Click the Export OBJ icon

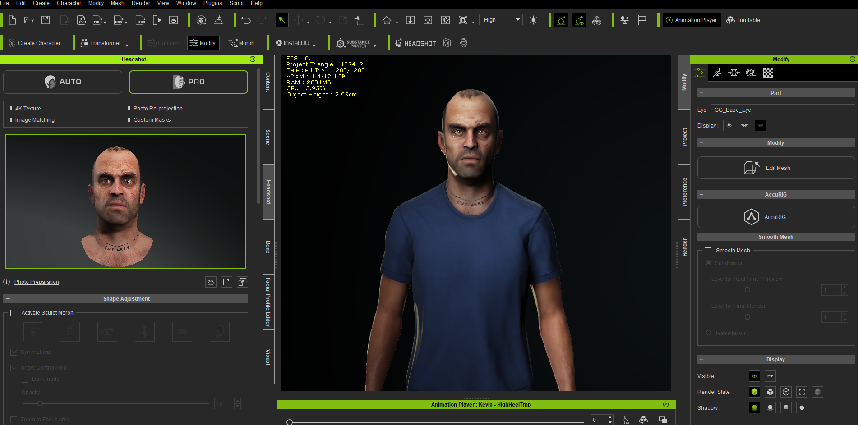99,20
